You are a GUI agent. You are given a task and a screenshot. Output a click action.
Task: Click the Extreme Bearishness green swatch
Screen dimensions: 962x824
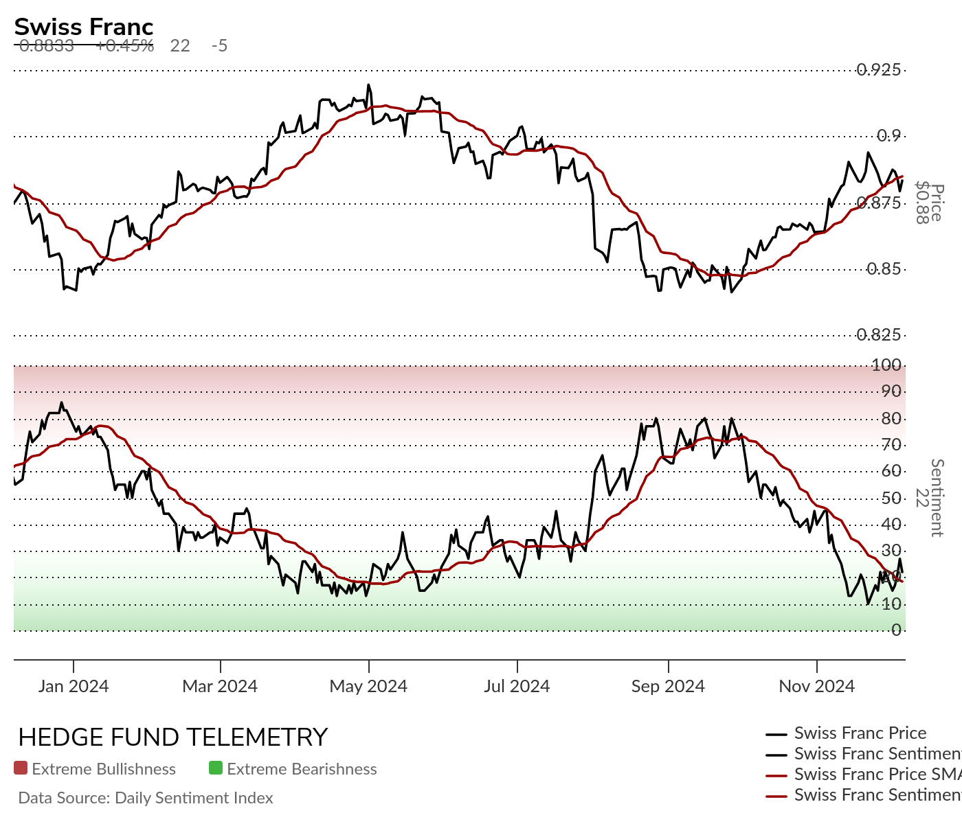(x=216, y=768)
